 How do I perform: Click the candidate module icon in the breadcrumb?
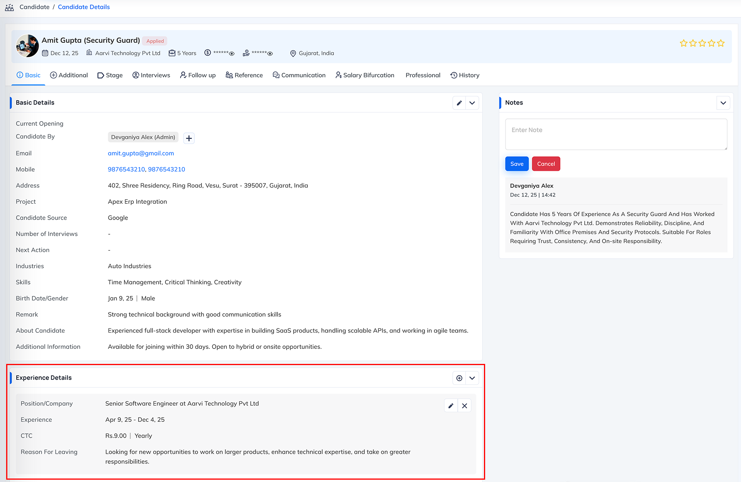pos(10,7)
